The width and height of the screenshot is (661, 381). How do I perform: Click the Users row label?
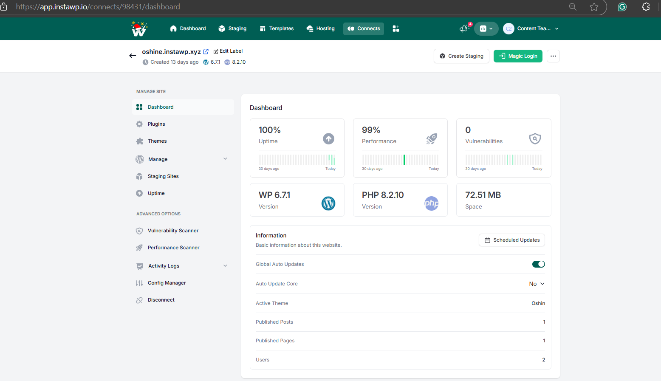(x=263, y=360)
